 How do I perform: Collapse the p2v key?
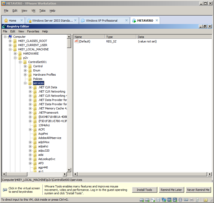pyautogui.click(x=15, y=58)
